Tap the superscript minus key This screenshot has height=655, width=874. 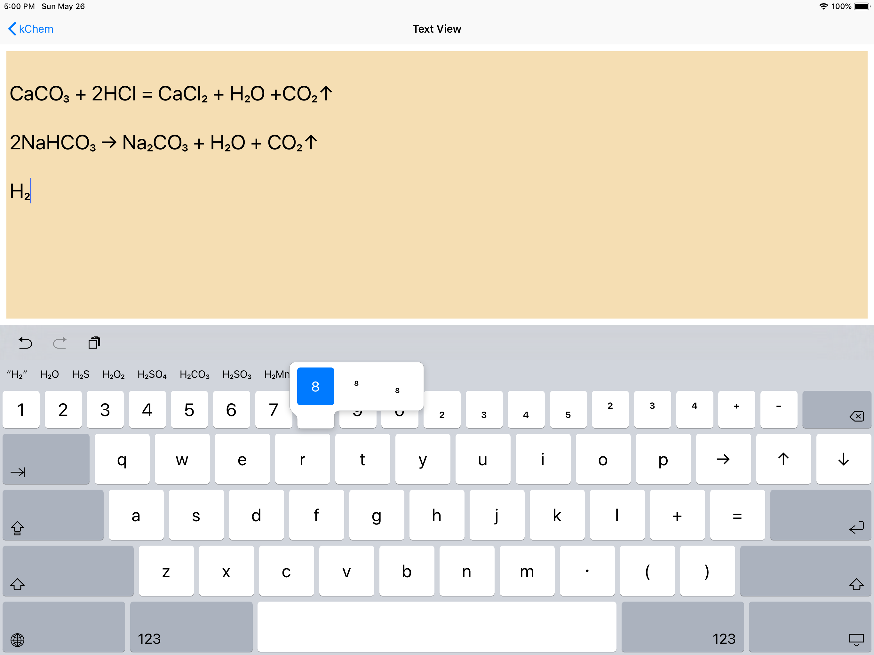point(778,410)
